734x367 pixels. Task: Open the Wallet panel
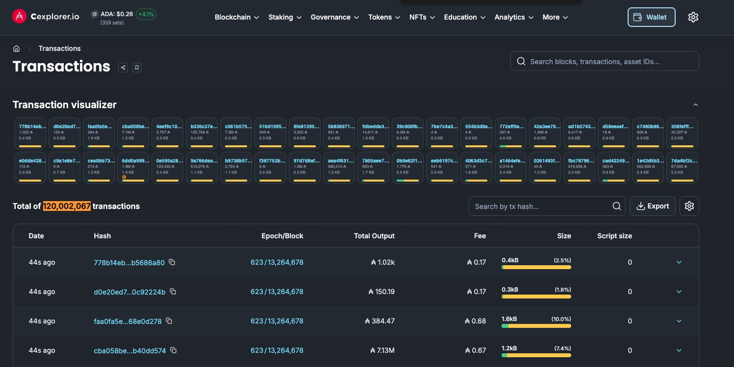coord(651,17)
